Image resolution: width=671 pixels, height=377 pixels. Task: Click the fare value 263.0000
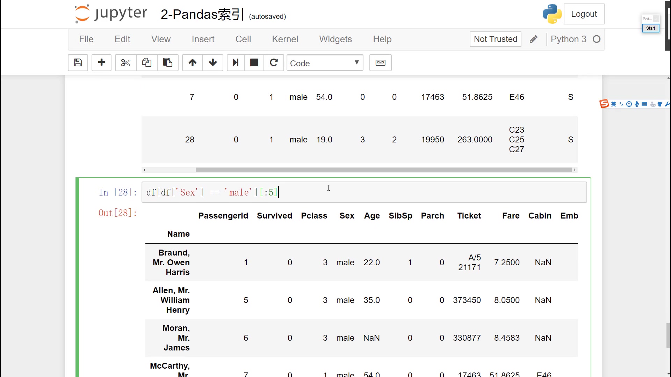tap(475, 140)
